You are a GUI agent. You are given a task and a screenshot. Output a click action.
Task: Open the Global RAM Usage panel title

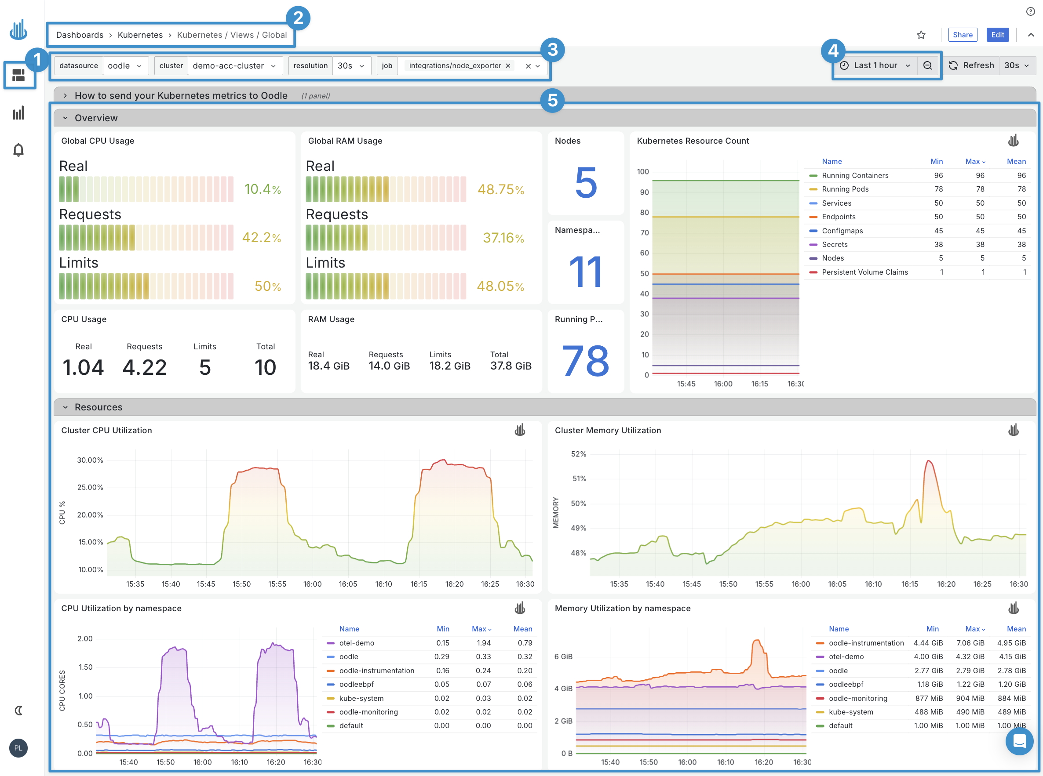pos(345,141)
